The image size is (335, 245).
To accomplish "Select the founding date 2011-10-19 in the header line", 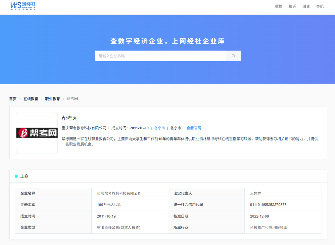I will pos(139,128).
